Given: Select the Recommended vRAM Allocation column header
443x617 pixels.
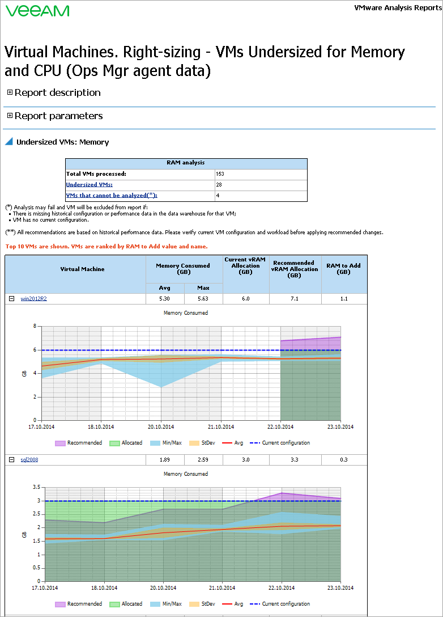Looking at the screenshot, I should pyautogui.click(x=295, y=274).
